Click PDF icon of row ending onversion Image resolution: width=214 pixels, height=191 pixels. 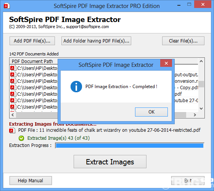point(13,81)
